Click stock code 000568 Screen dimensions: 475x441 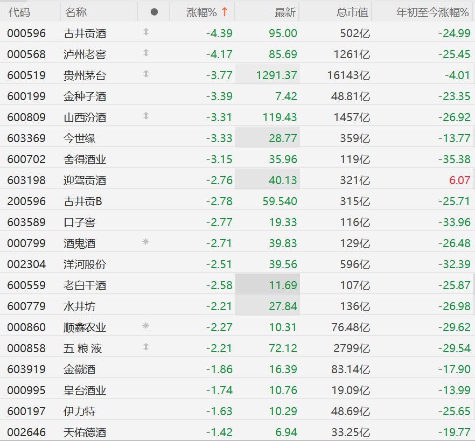(x=26, y=54)
